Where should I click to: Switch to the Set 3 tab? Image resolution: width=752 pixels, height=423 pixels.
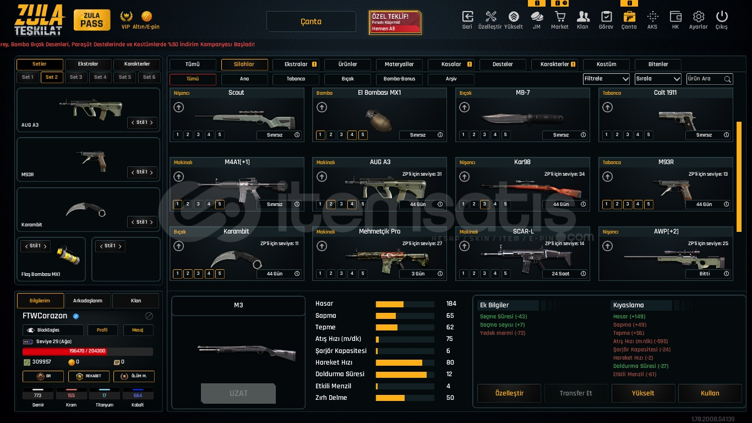tap(76, 77)
